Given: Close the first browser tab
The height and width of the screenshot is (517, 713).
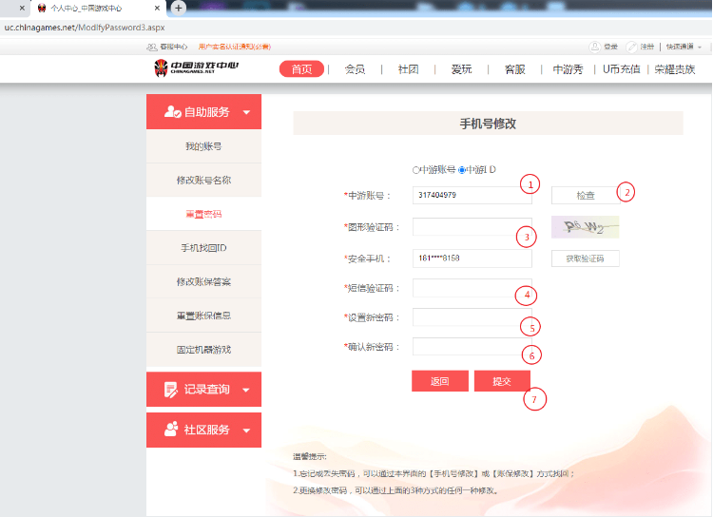Looking at the screenshot, I should [23, 8].
